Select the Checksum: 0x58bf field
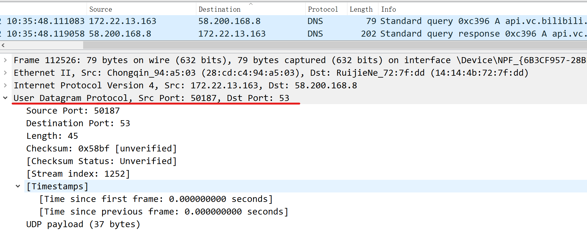Viewport: 587px width, 230px height. 101,148
